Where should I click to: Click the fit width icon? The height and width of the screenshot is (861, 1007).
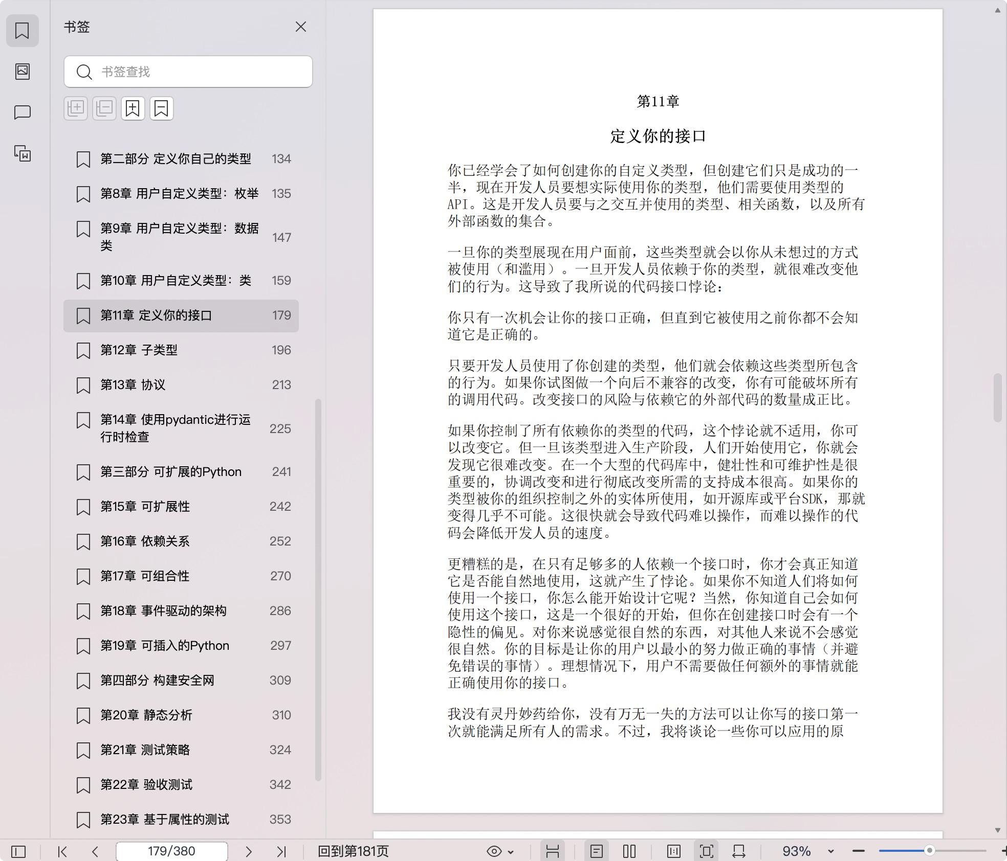coord(739,851)
